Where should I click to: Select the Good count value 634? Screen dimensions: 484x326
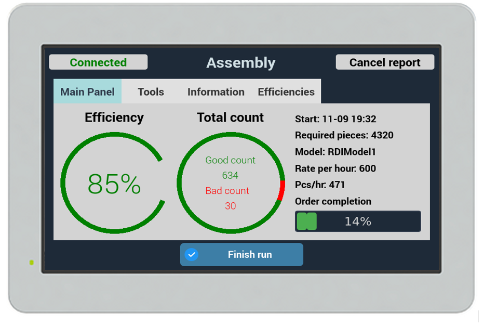pyautogui.click(x=230, y=175)
